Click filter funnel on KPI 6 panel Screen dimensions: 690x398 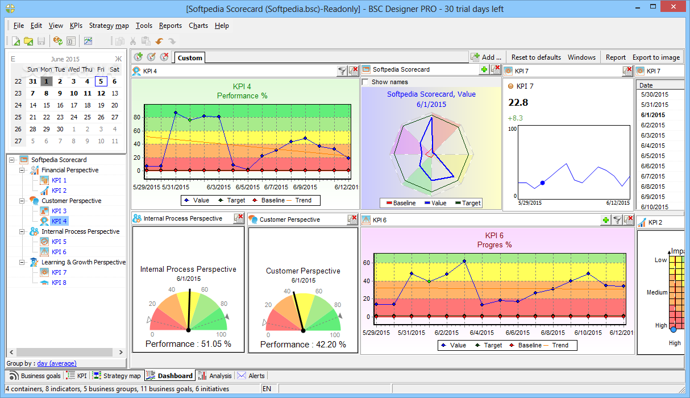pyautogui.click(x=617, y=220)
